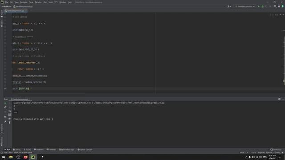285x160 pixels.
Task: Open the Python Packages tool window
Action: tap(66, 150)
